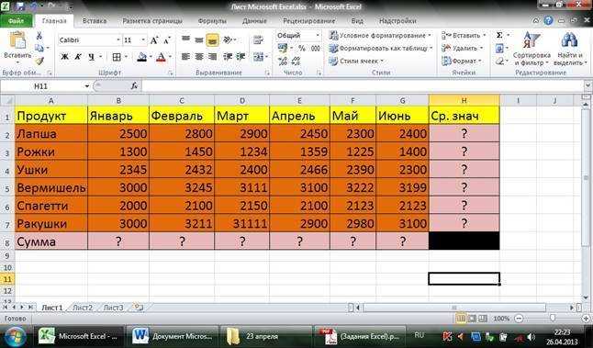Expand Условное форматирование menu
The width and height of the screenshot is (593, 348).
(x=380, y=36)
